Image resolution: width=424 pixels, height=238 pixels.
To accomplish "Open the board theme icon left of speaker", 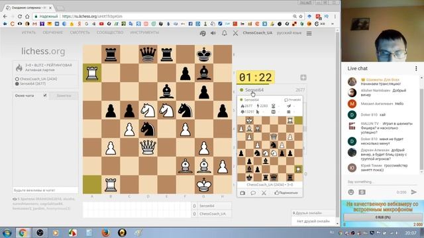I will click(x=203, y=33).
